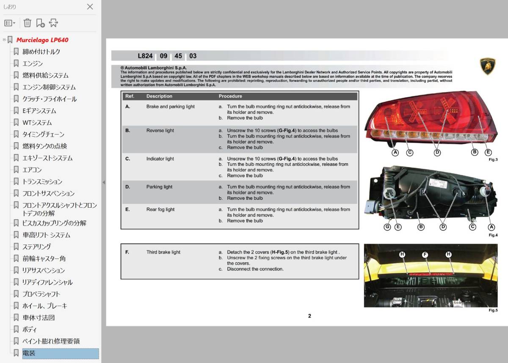Go to エアコン bookmark
This screenshot has height=363, width=508.
tap(32, 170)
